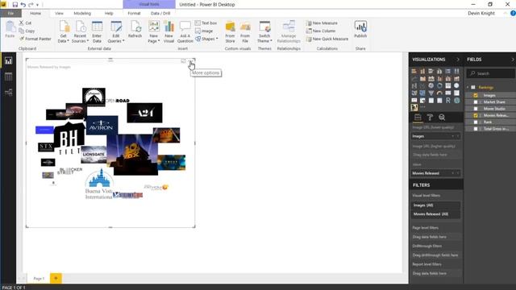The height and width of the screenshot is (290, 516).
Task: Pick the ArcGIS Maps visual icon
Action: (x=456, y=101)
